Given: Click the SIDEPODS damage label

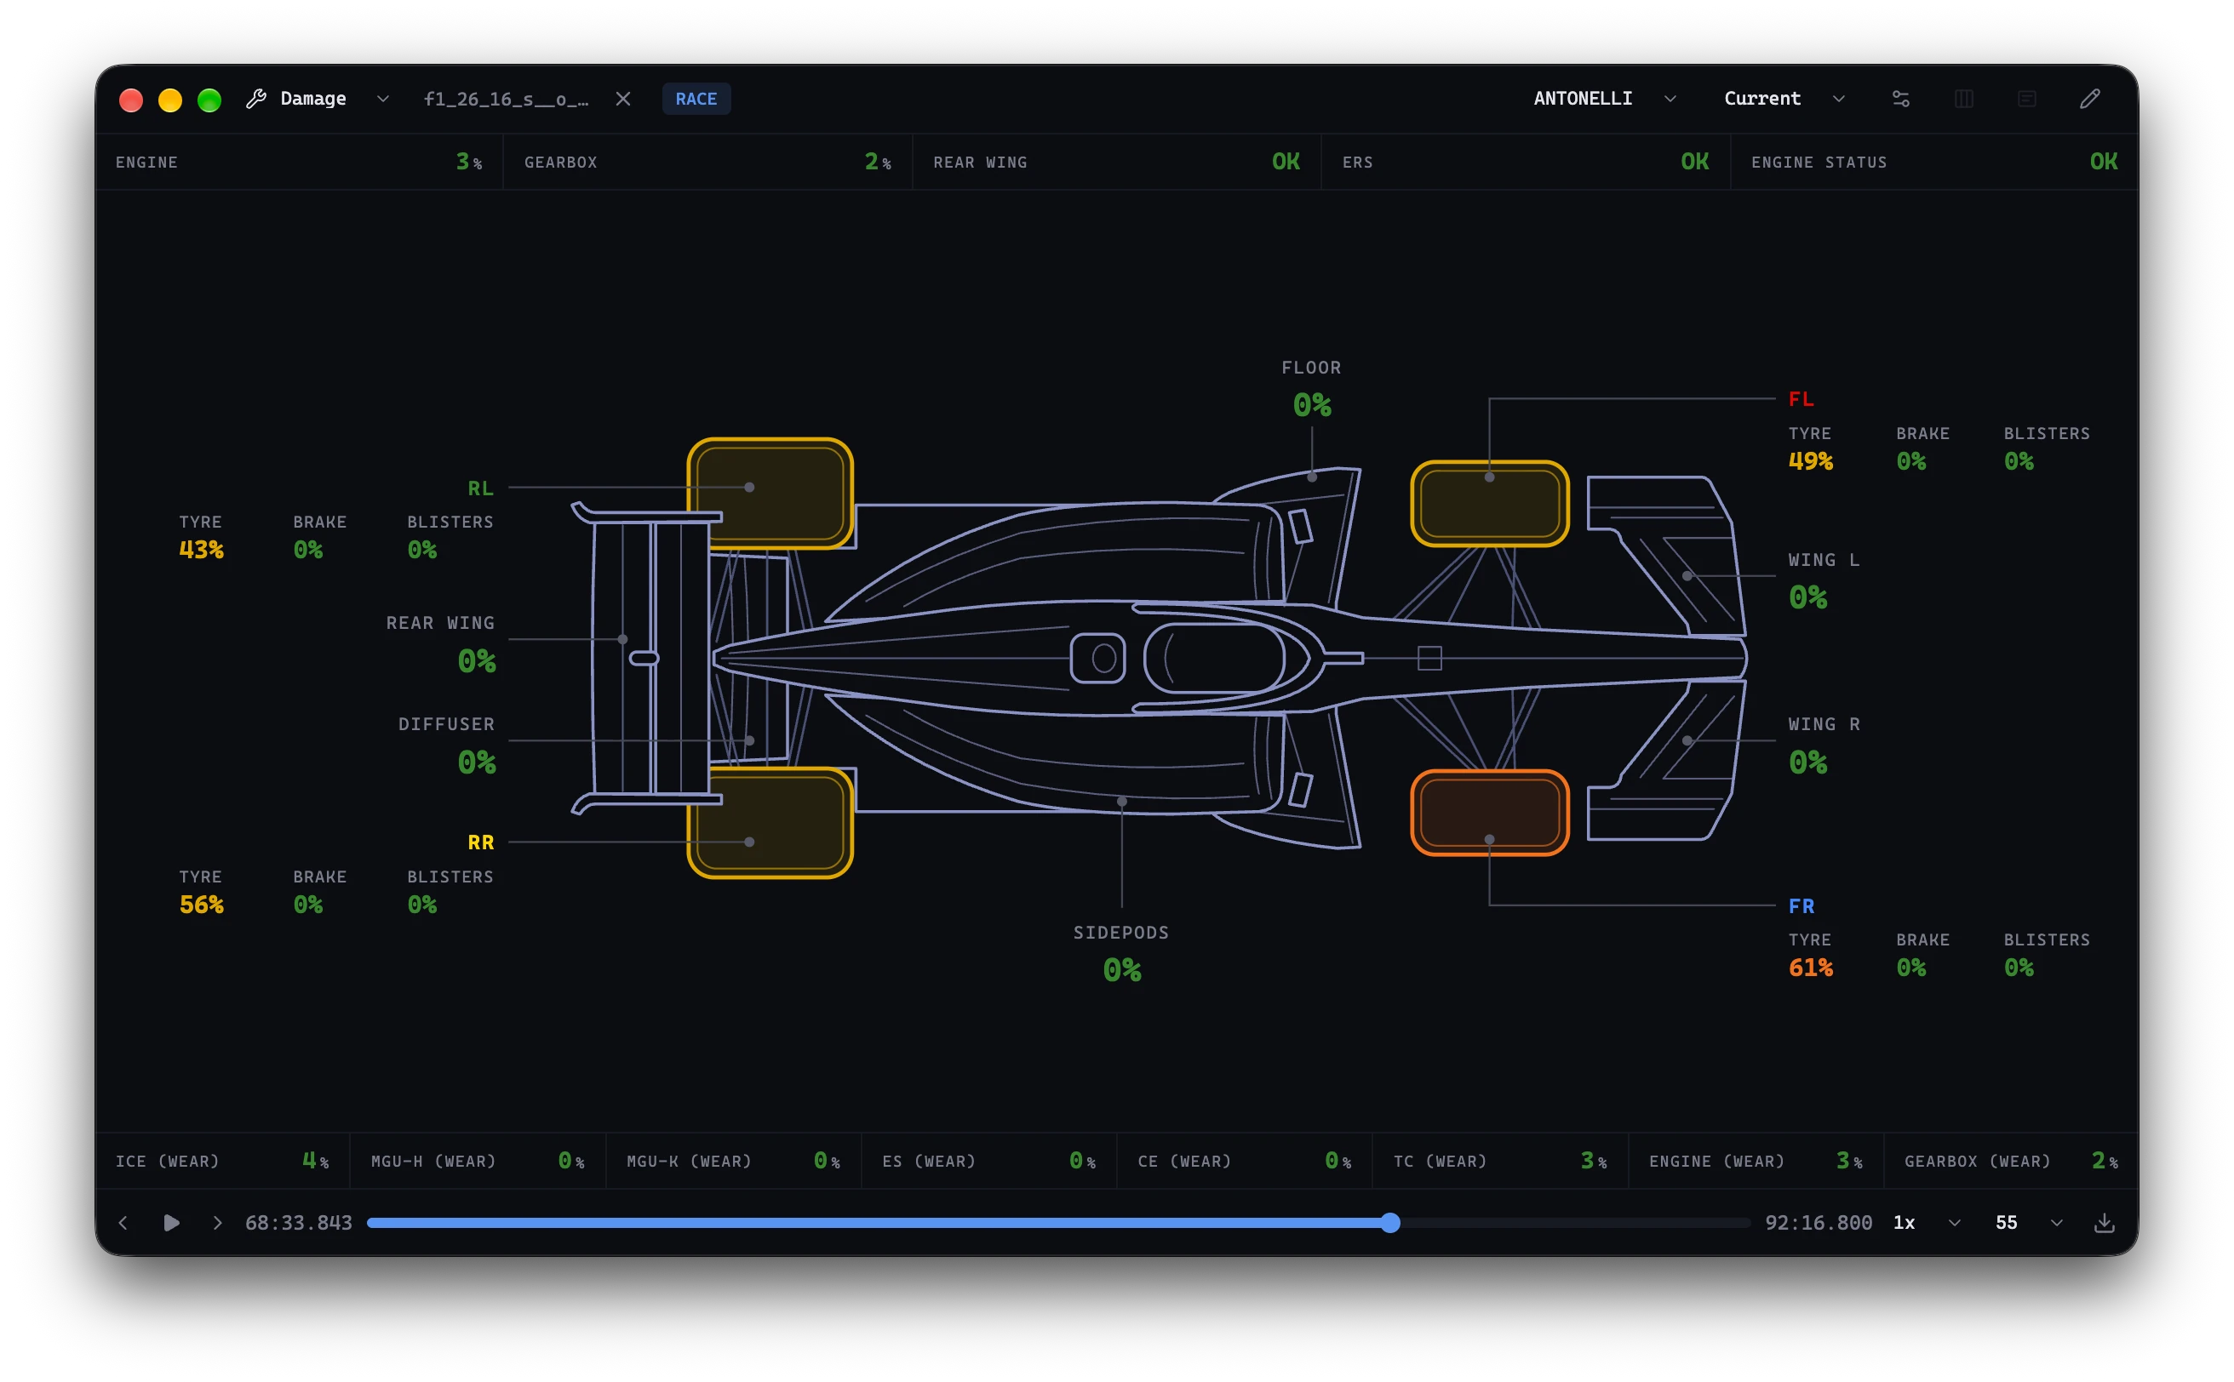Looking at the screenshot, I should [1121, 933].
